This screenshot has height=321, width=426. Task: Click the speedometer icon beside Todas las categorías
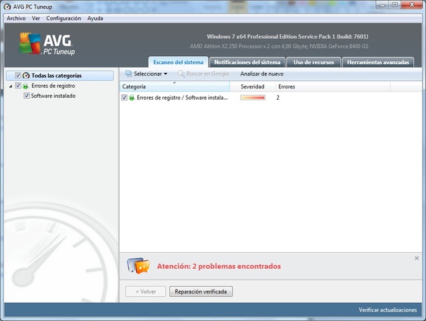26,76
